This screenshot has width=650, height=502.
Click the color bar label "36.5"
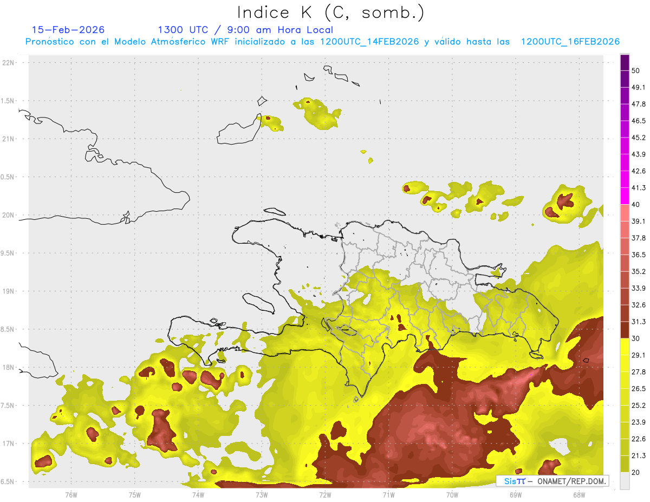pos(638,255)
